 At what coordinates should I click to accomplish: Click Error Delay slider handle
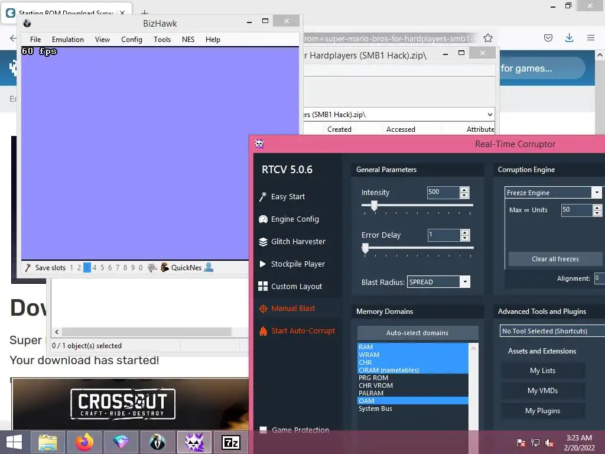click(365, 248)
